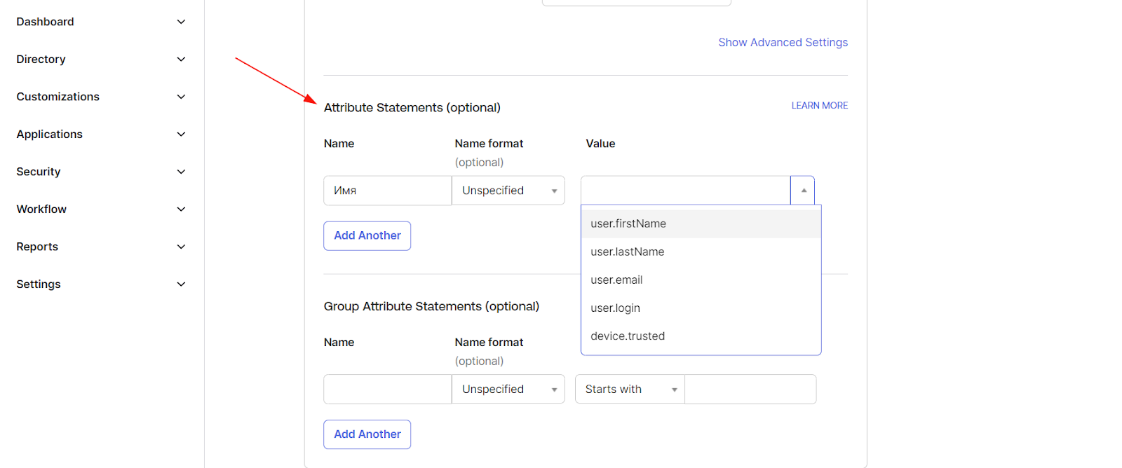Viewport: 1122px width, 468px height.
Task: Open the Starts with filter dropdown
Action: pos(630,390)
